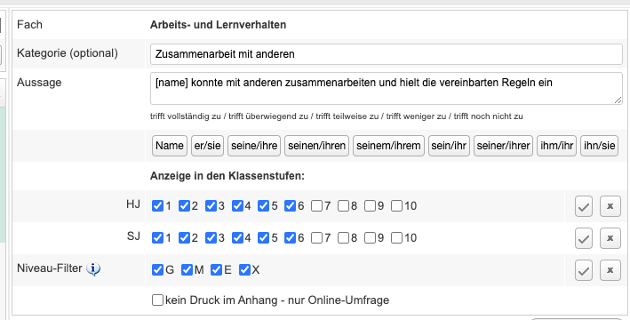This screenshot has height=320, width=630.
Task: Click the x icon in the SJ row
Action: click(610, 238)
